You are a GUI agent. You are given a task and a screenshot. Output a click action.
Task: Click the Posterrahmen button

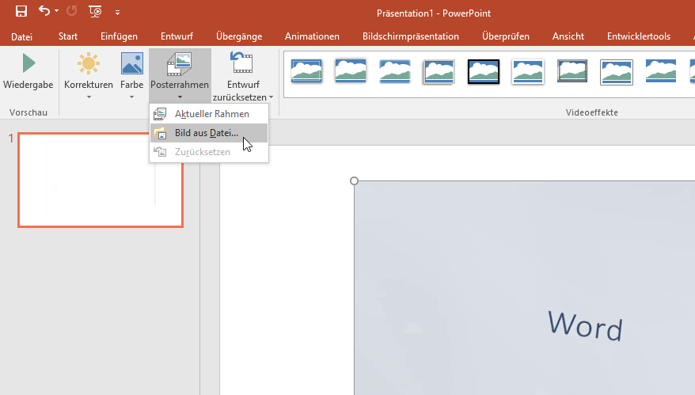180,75
